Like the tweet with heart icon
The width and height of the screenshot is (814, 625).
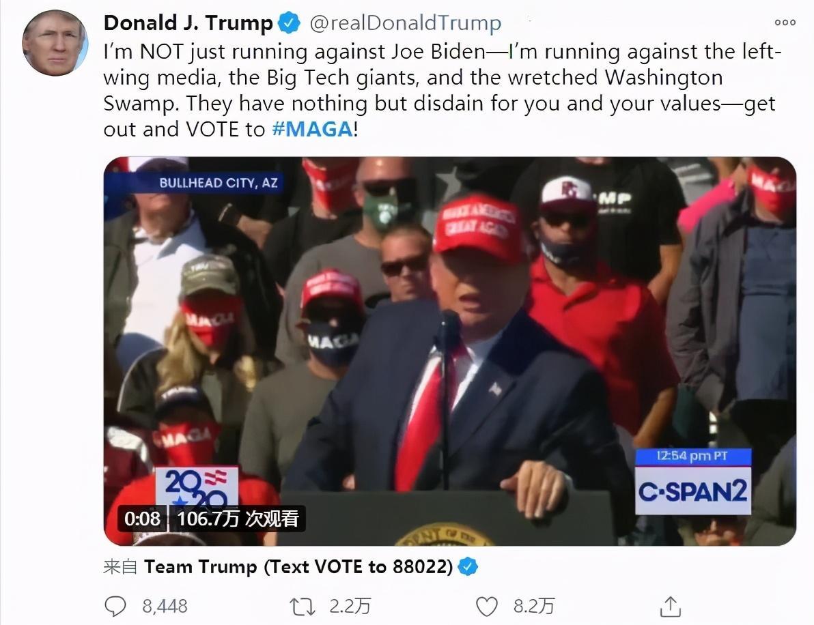[487, 607]
